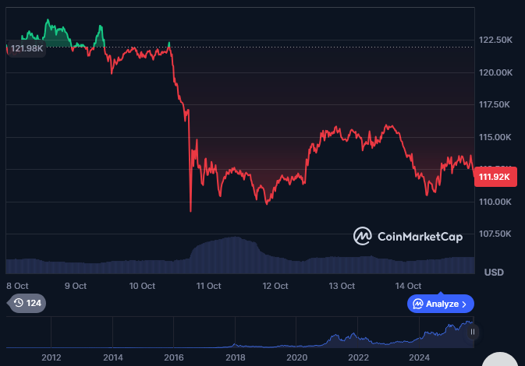Click the 11 Oct date axis label
The height and width of the screenshot is (366, 525).
210,286
